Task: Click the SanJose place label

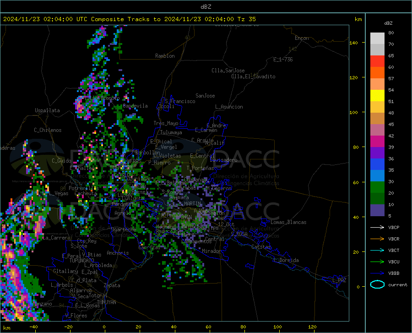Action: pos(205,96)
